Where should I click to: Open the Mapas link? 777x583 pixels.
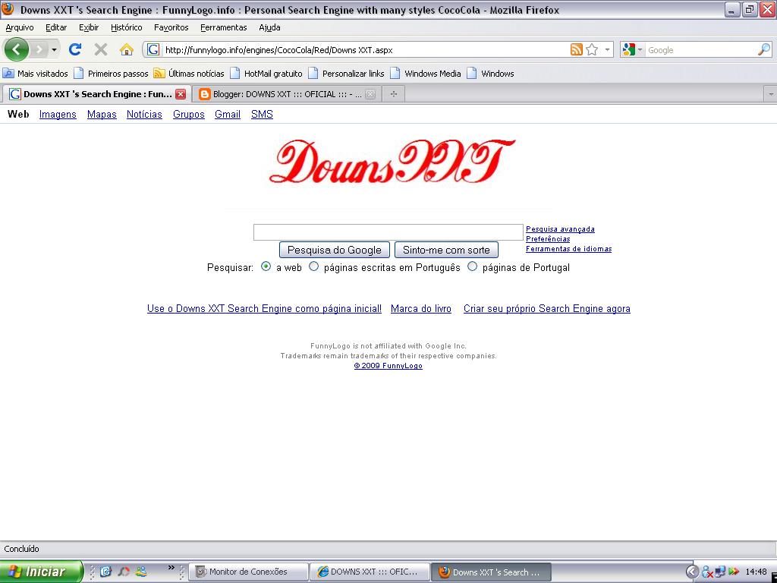[x=102, y=115]
